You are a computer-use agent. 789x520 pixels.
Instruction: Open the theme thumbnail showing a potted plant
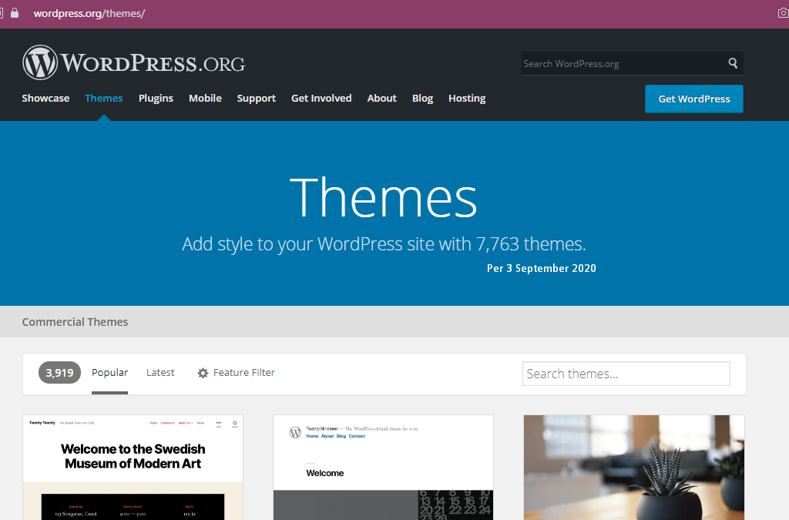click(634, 468)
